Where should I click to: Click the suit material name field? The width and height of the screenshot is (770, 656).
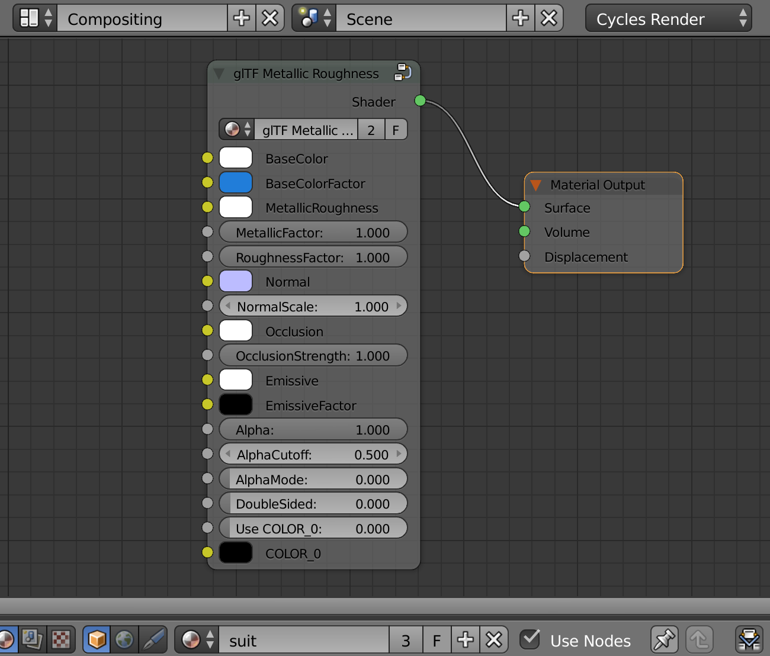(x=304, y=639)
